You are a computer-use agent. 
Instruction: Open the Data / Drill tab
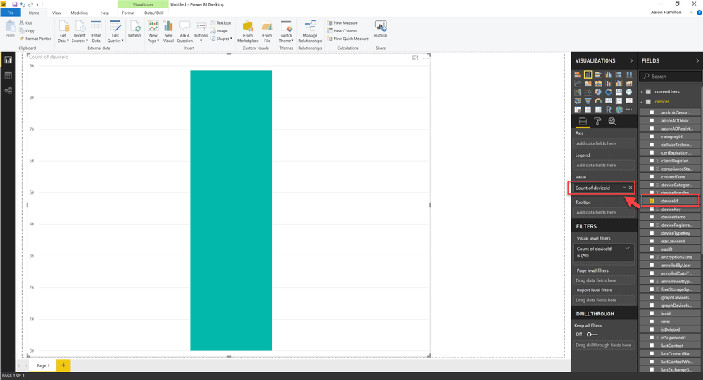tap(154, 13)
